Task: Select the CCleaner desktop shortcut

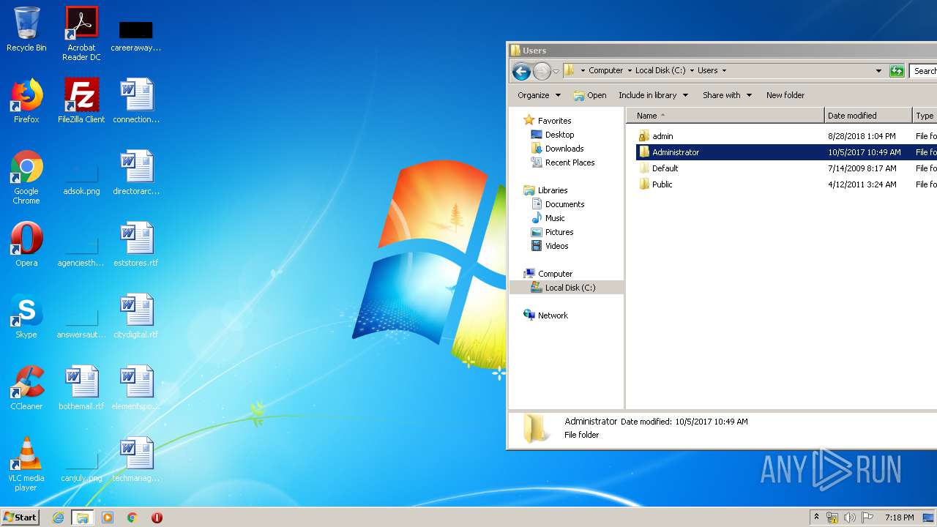Action: tap(26, 388)
